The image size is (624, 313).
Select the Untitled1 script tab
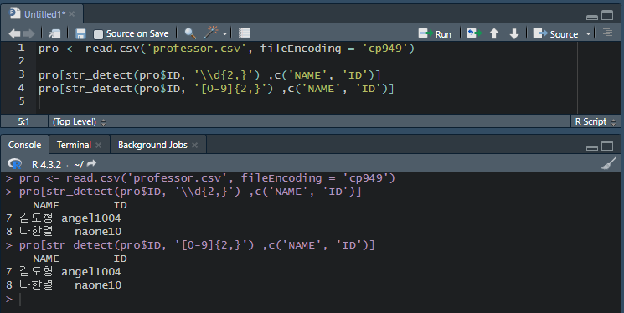coord(44,14)
